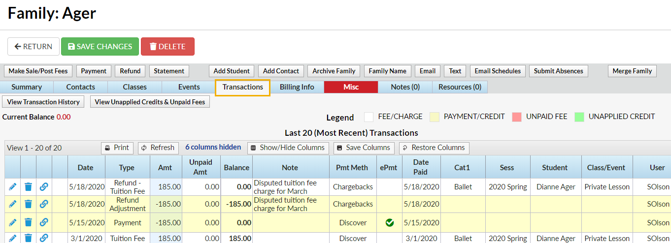Print the transactions grid
The image size is (671, 243).
point(117,148)
